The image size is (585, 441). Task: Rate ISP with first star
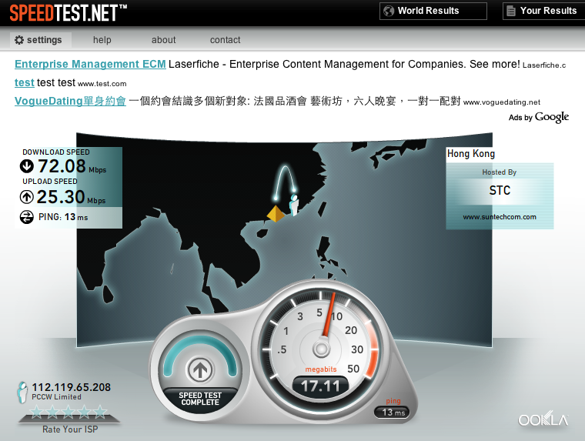click(x=37, y=412)
